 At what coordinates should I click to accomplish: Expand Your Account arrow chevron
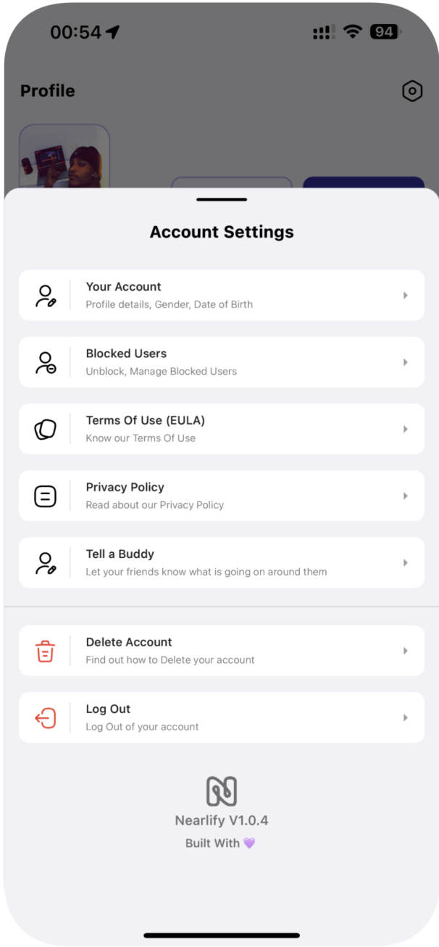pos(405,296)
